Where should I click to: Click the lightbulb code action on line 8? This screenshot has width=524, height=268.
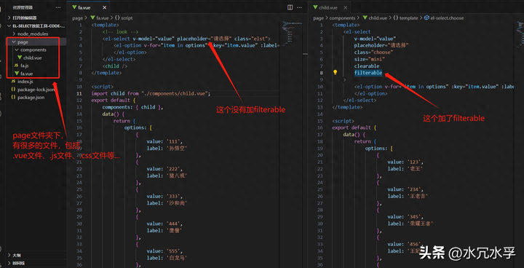pyautogui.click(x=336, y=73)
